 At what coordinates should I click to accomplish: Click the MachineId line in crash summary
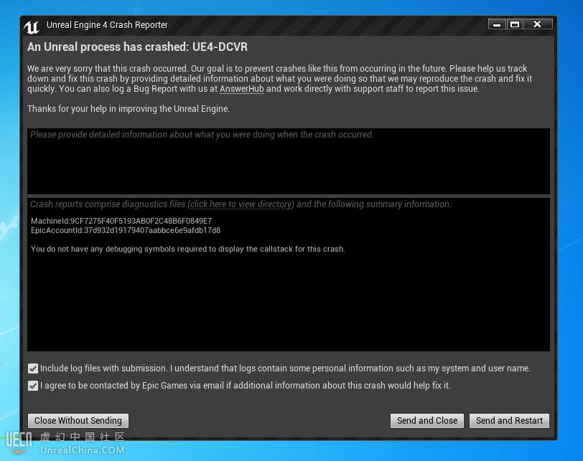pos(121,221)
